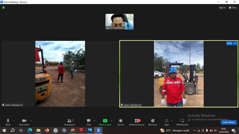The width and height of the screenshot is (239, 134).
Task: Show hidden system tray icons
Action: [194, 130]
